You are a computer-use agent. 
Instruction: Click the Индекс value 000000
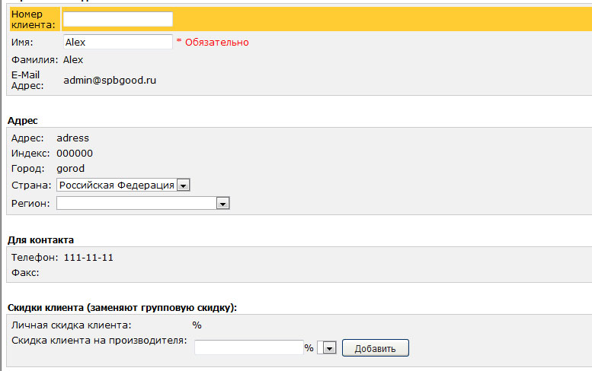tap(75, 154)
